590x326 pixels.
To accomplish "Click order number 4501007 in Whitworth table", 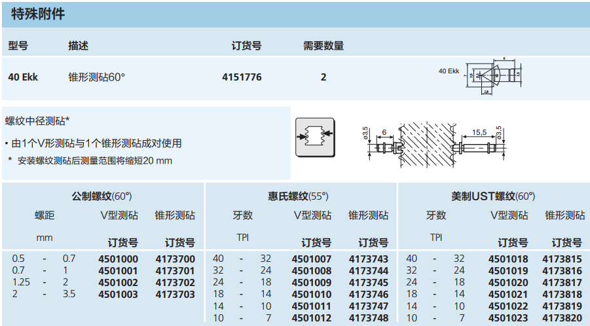I will [x=311, y=259].
